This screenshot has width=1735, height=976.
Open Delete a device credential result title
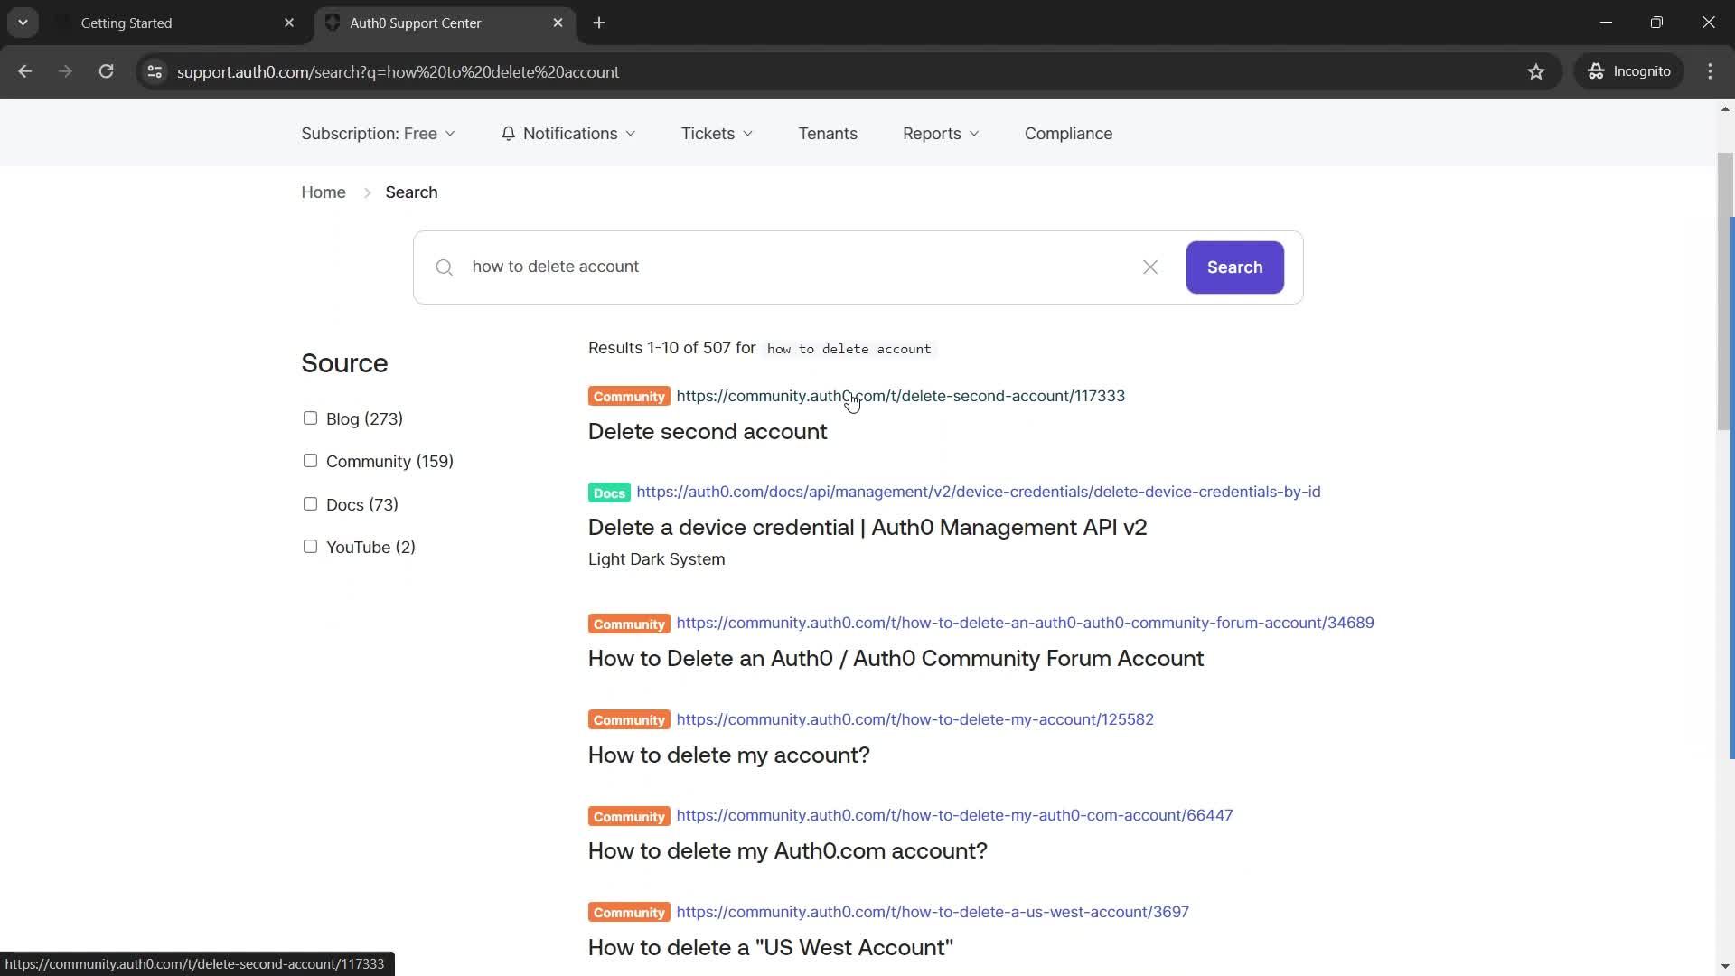tap(867, 527)
